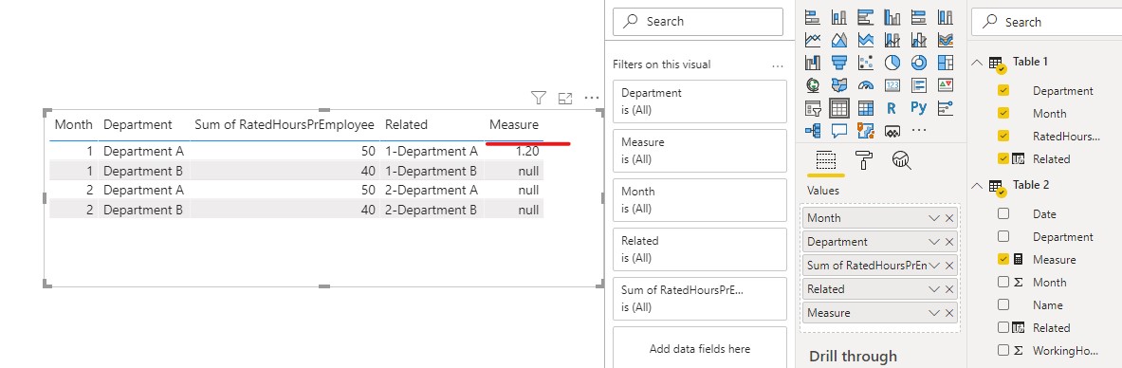1122x368 pixels.
Task: Select the Matrix visual
Action: (x=866, y=108)
